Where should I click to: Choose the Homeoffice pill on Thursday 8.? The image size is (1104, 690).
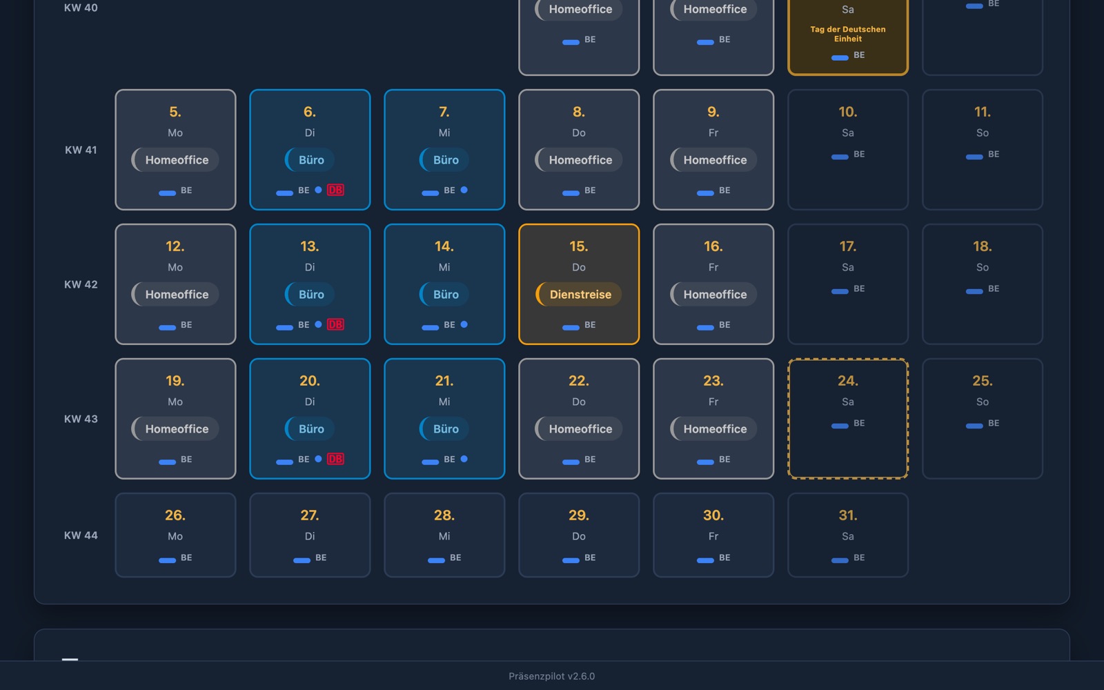(x=579, y=160)
